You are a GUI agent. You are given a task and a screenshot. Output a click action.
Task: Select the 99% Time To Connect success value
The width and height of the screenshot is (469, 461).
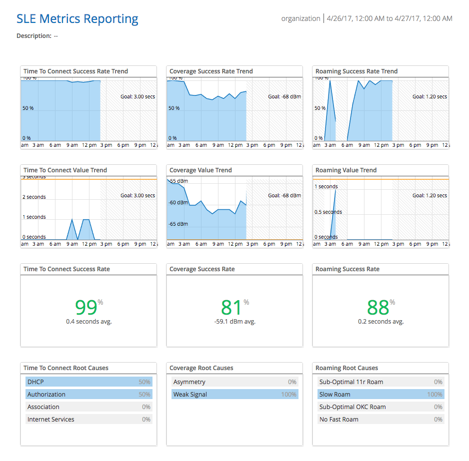(86, 307)
